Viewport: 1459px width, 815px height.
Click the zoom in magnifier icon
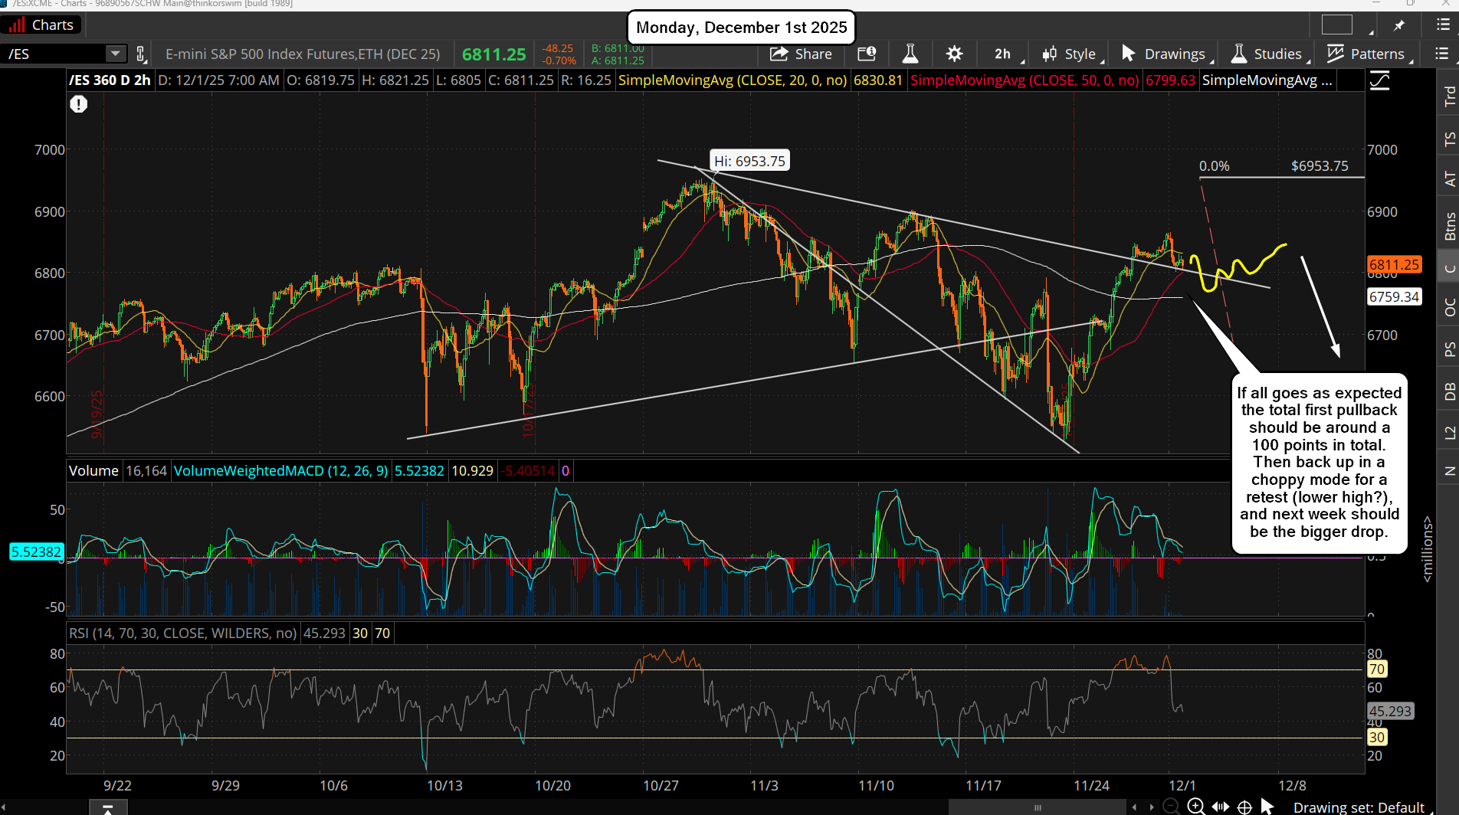[x=1195, y=806]
